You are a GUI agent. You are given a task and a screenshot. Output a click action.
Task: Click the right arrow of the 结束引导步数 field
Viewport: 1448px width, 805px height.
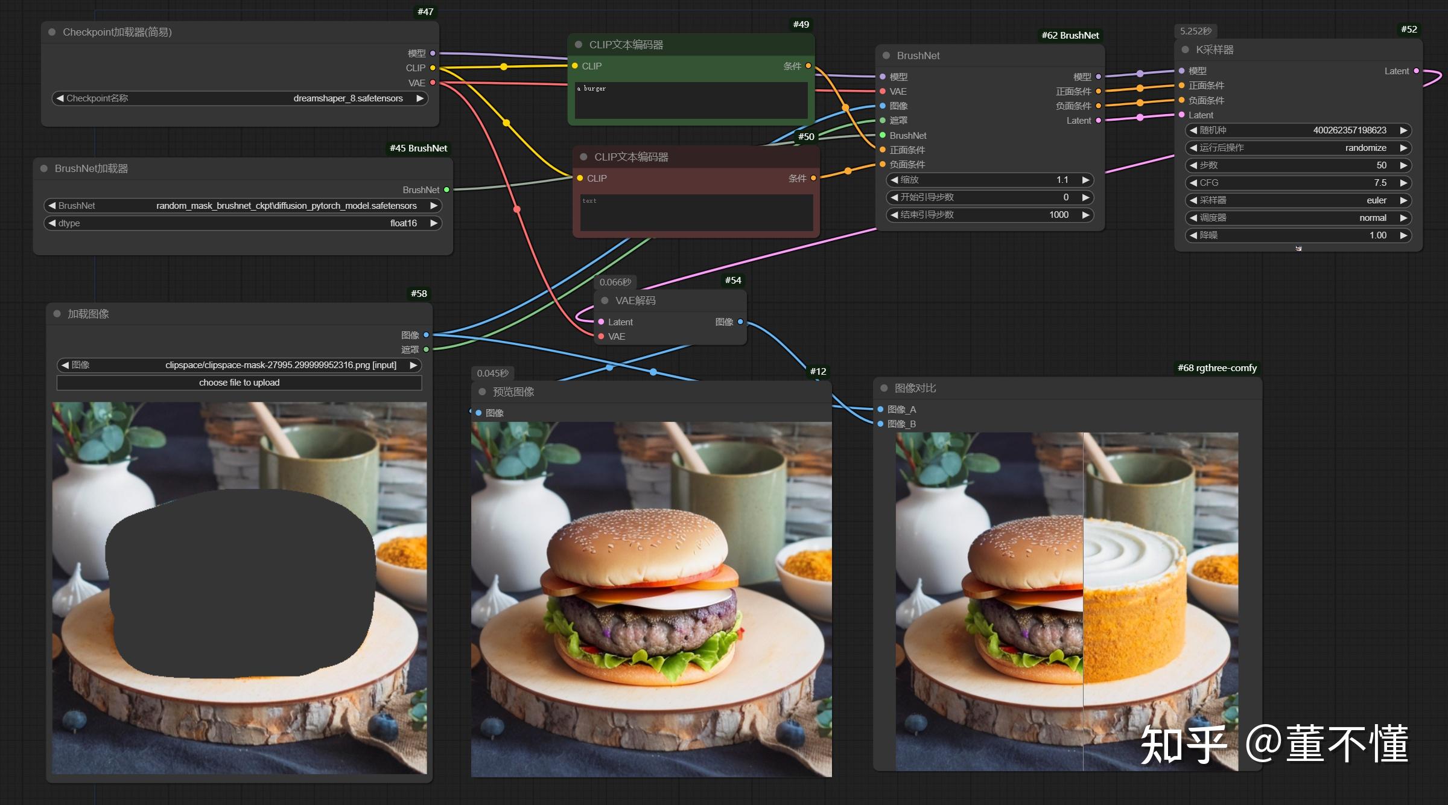point(1085,215)
